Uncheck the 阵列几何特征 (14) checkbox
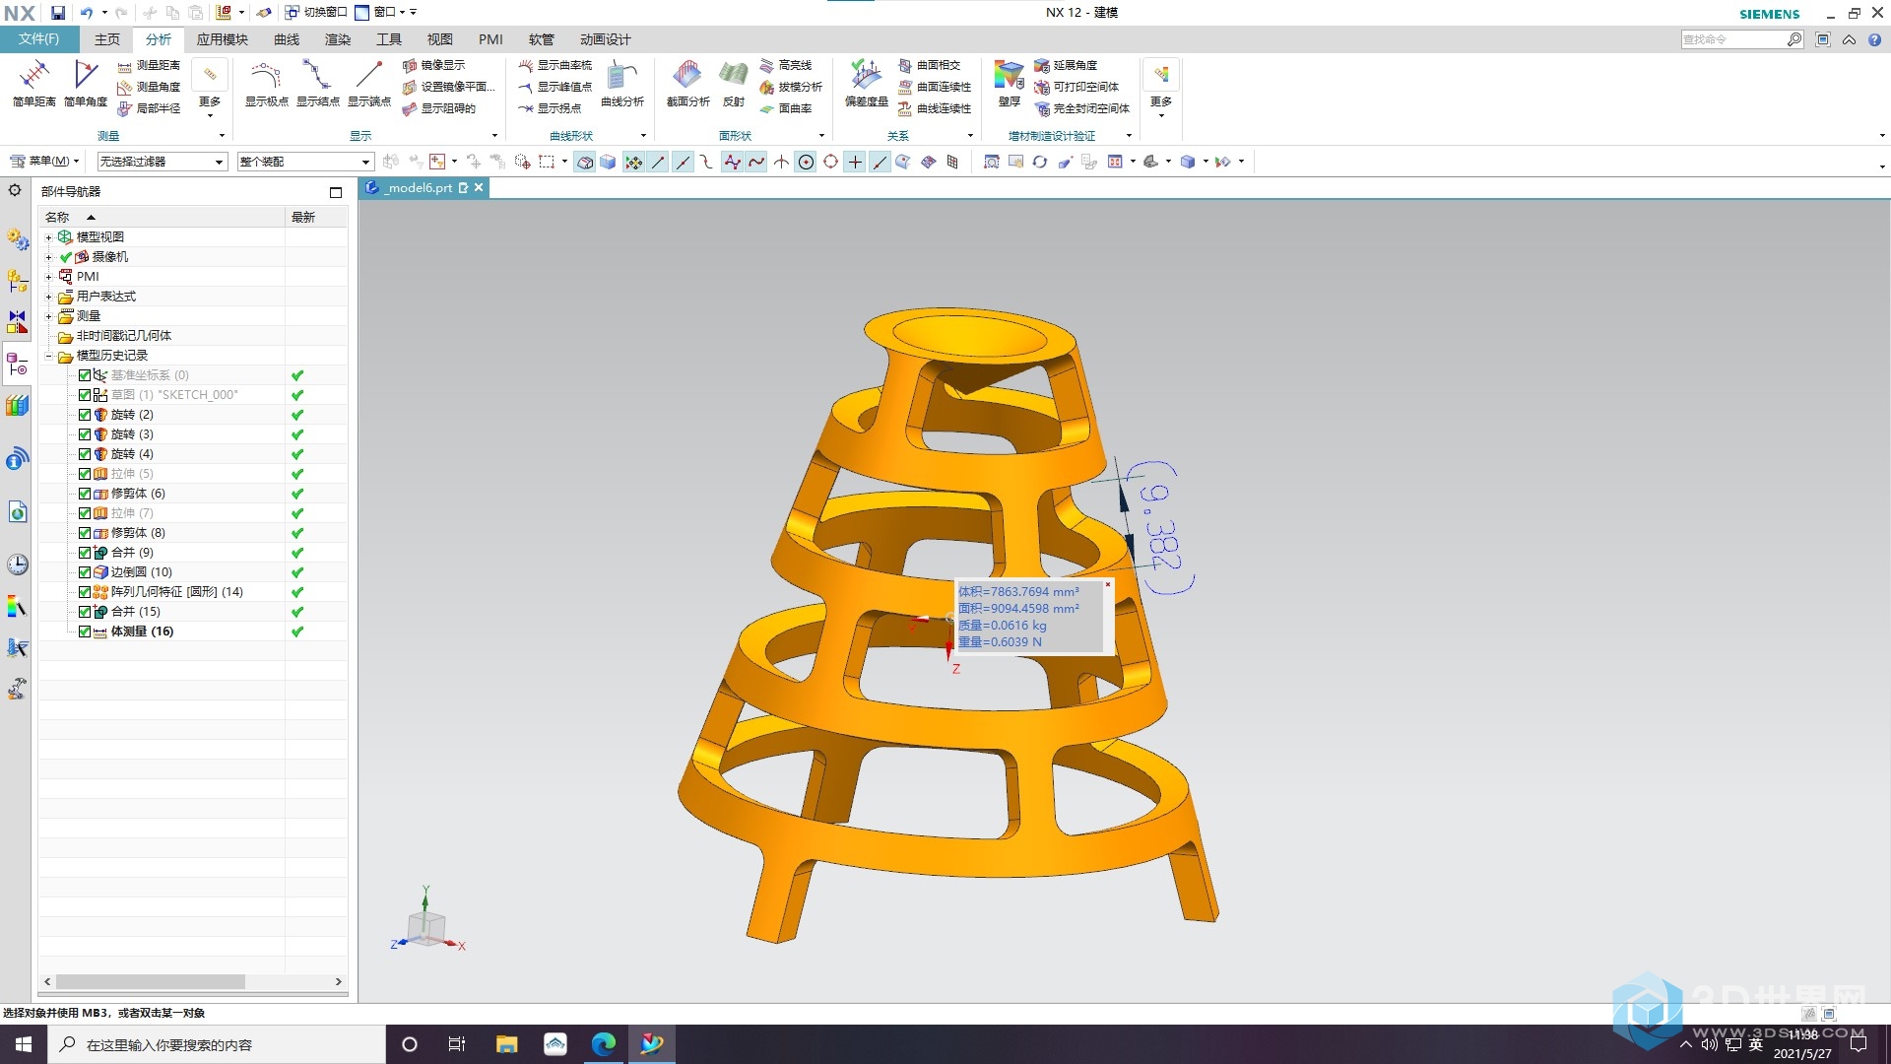Image resolution: width=1891 pixels, height=1064 pixels. (x=85, y=592)
